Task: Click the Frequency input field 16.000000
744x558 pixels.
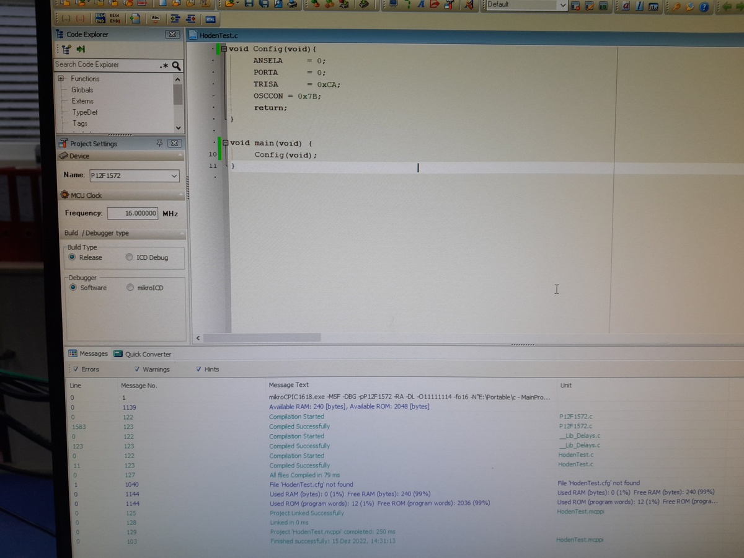Action: coord(132,213)
